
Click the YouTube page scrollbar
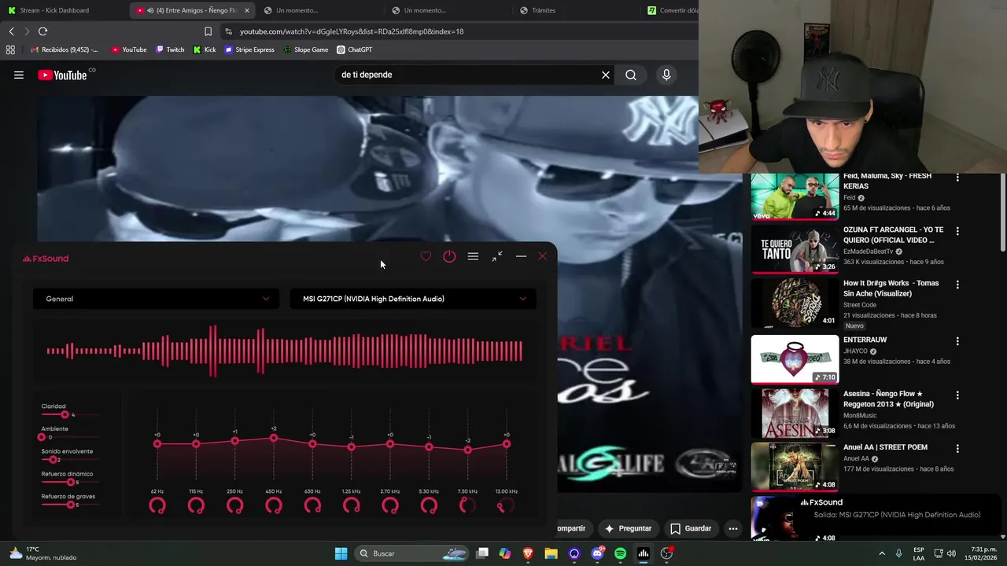[x=1003, y=212]
